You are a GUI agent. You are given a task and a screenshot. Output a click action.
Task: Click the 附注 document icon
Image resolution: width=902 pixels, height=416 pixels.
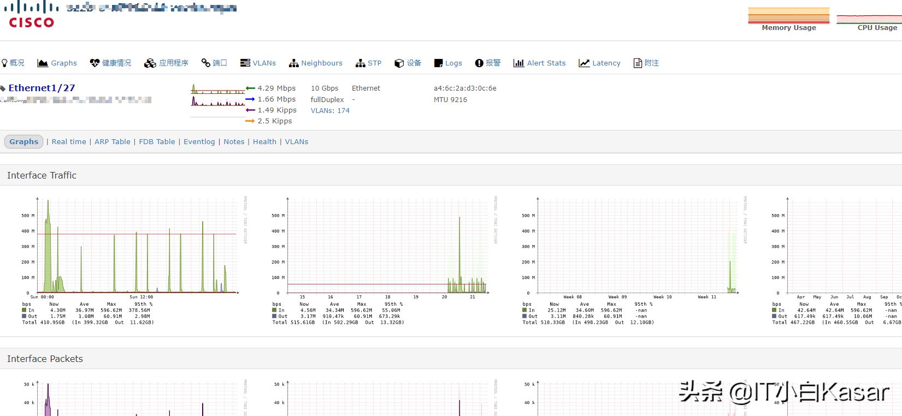tap(638, 63)
